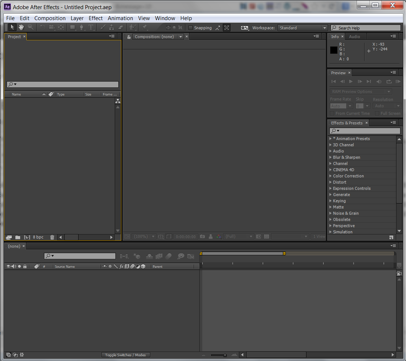Expand the Blur & Sharpen effects category
This screenshot has width=406, height=361.
pyautogui.click(x=331, y=157)
